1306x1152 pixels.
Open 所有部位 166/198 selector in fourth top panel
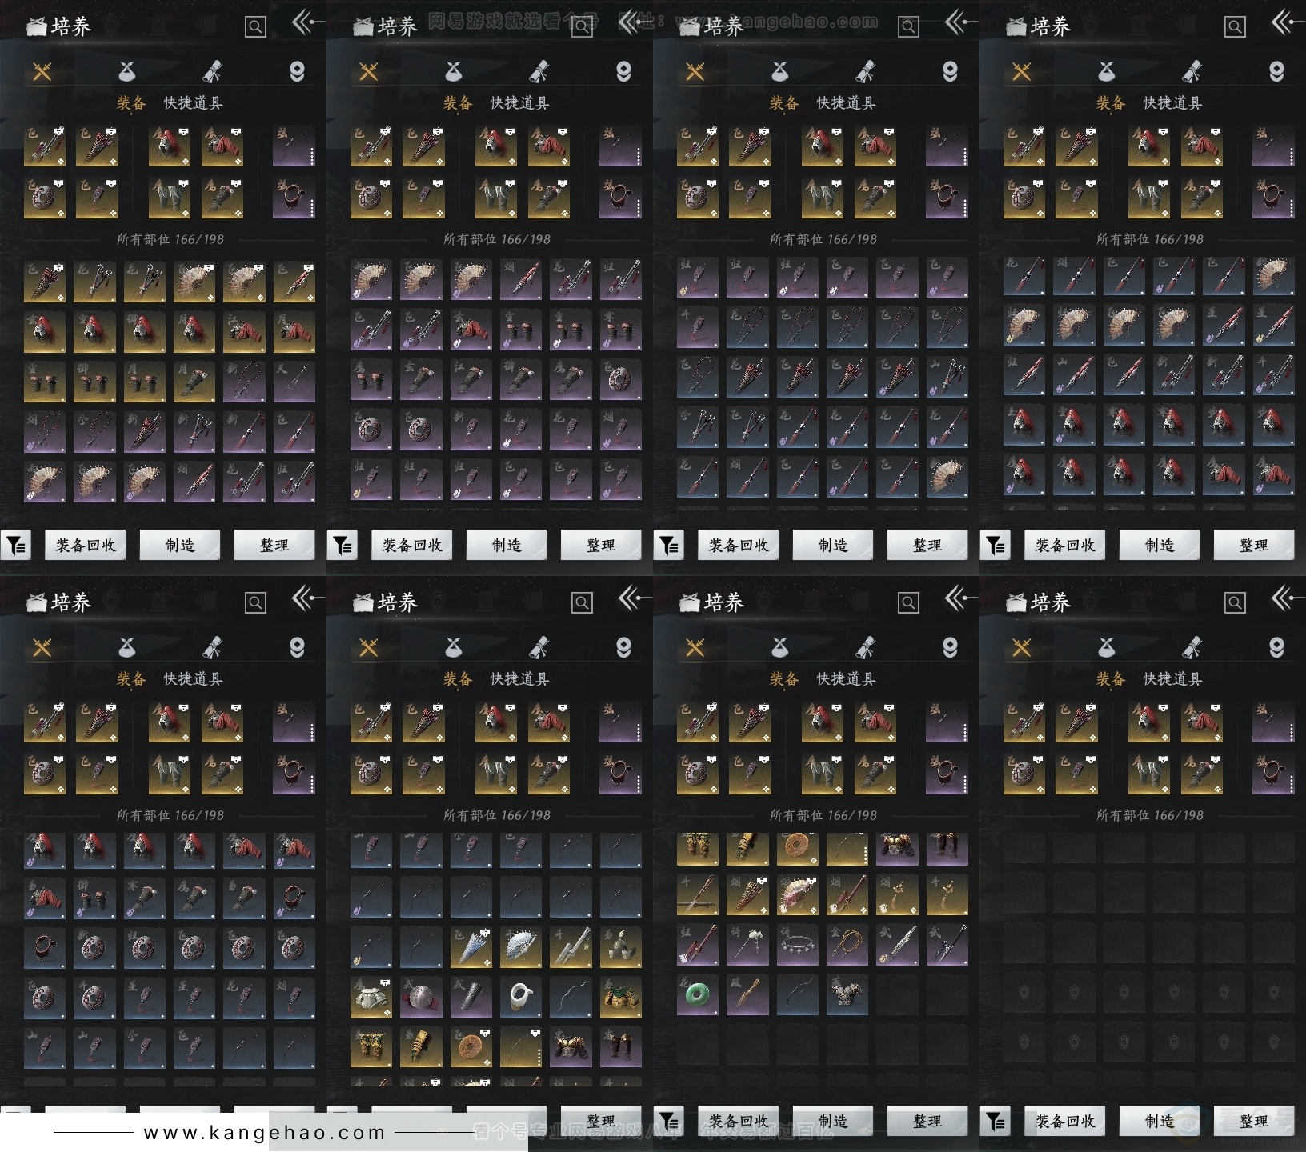[x=1150, y=239]
